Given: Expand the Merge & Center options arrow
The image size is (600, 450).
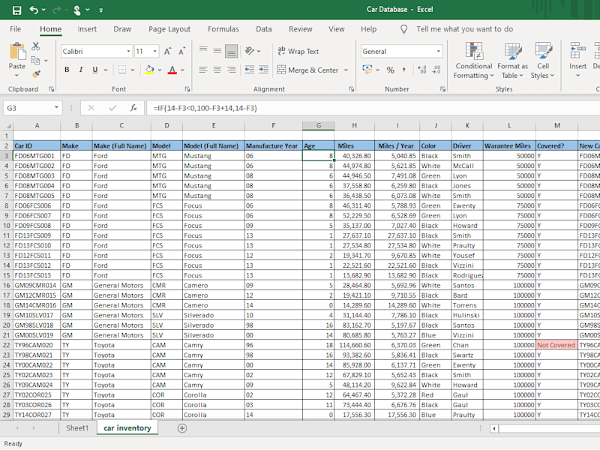Looking at the screenshot, I should point(346,70).
